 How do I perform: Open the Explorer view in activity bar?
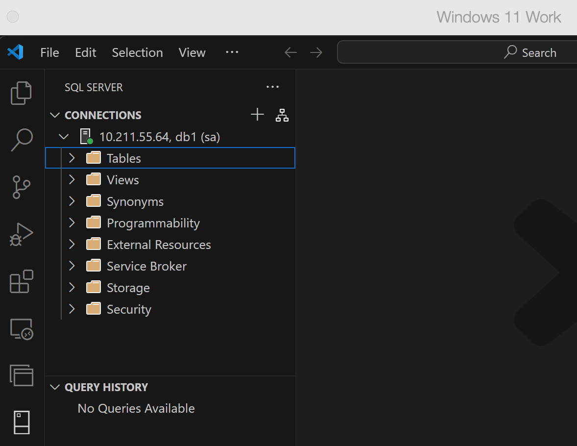pos(21,93)
